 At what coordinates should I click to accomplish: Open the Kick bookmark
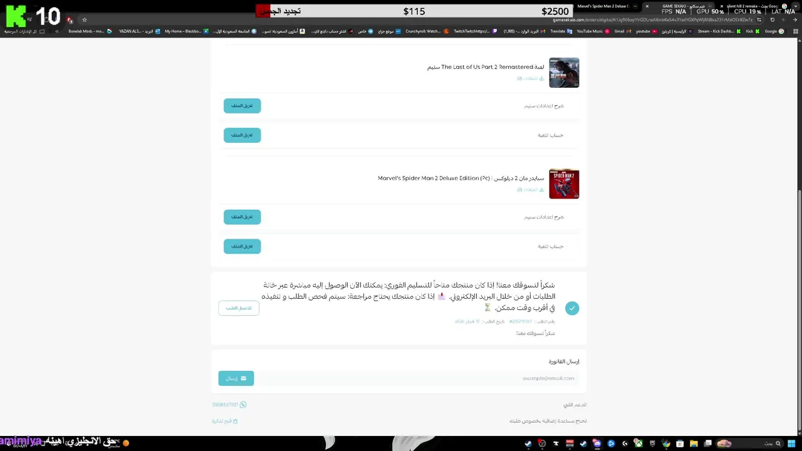pos(753,31)
